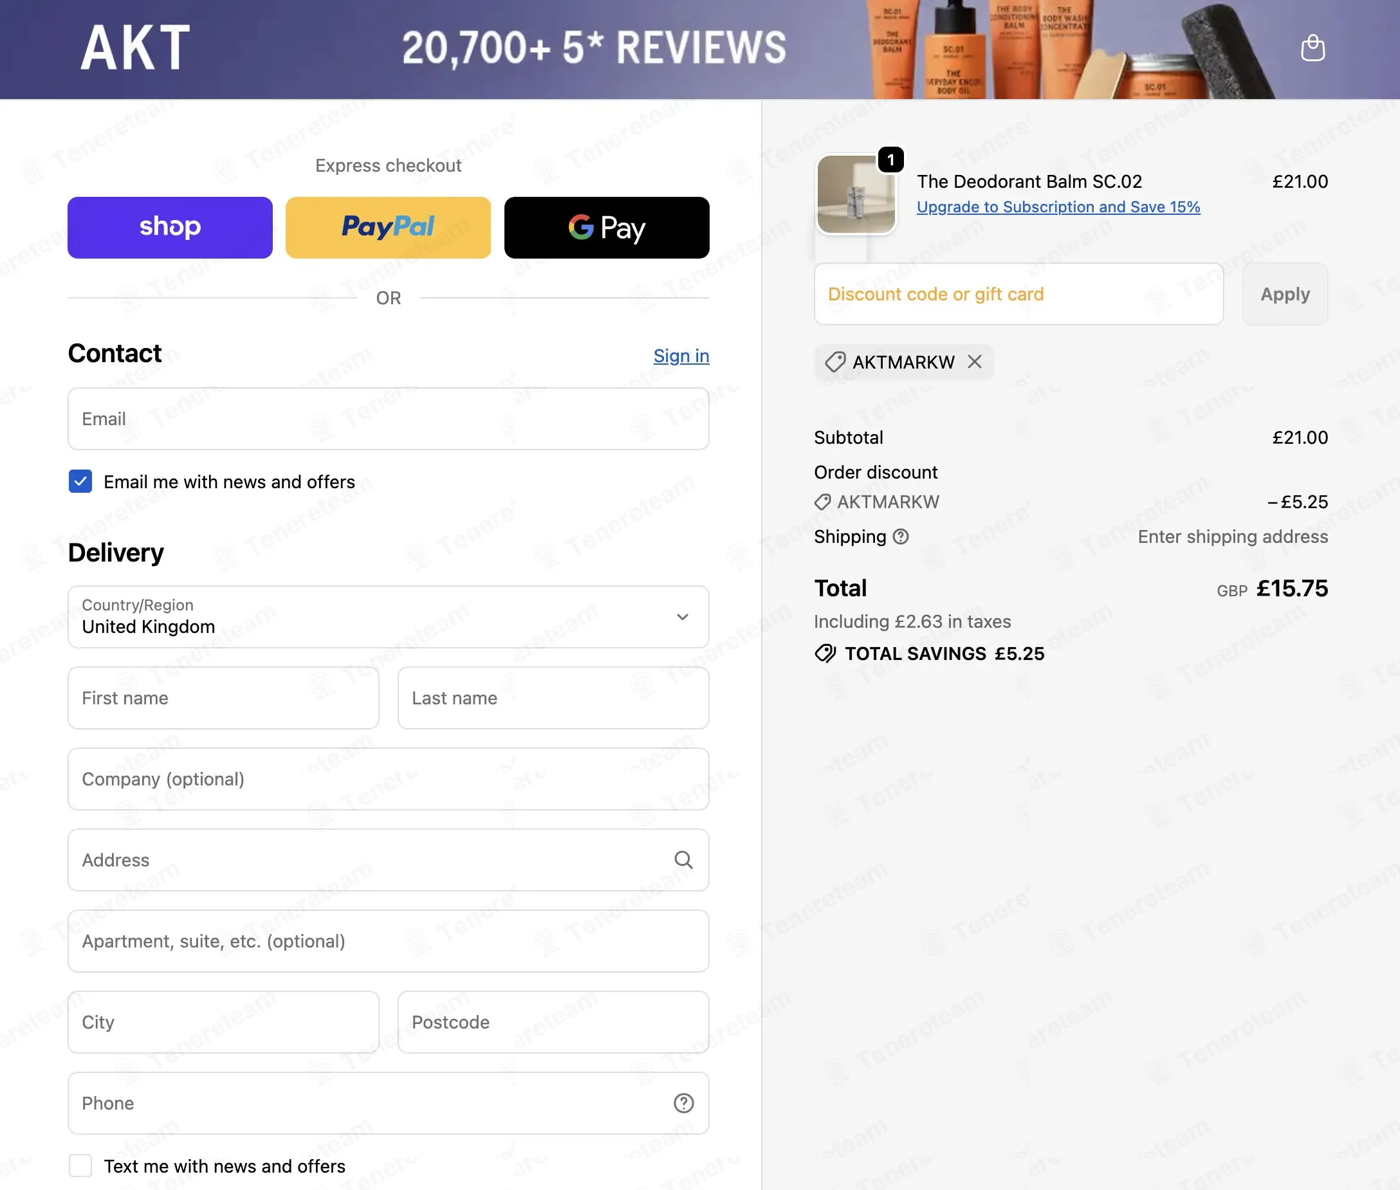Enable Text me with news and offers
The height and width of the screenshot is (1190, 1400).
click(80, 1166)
